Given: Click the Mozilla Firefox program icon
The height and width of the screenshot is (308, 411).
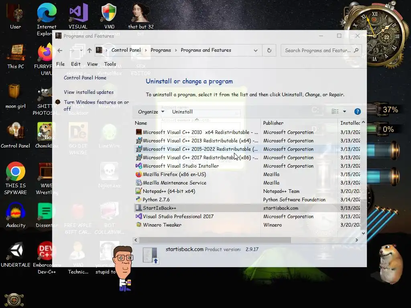Looking at the screenshot, I should 138,174.
